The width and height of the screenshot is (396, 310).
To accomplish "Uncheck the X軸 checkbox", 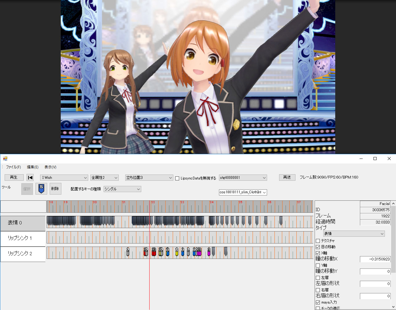I will click(318, 253).
